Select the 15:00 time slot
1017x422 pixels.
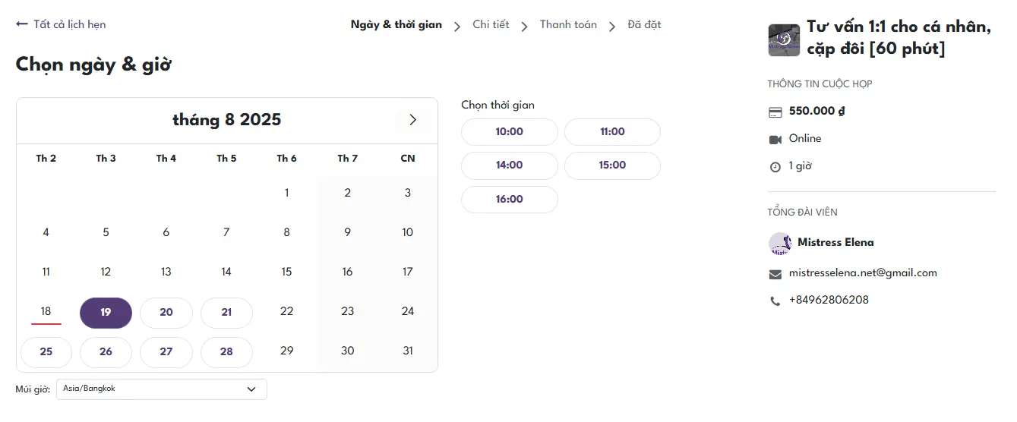(x=612, y=165)
